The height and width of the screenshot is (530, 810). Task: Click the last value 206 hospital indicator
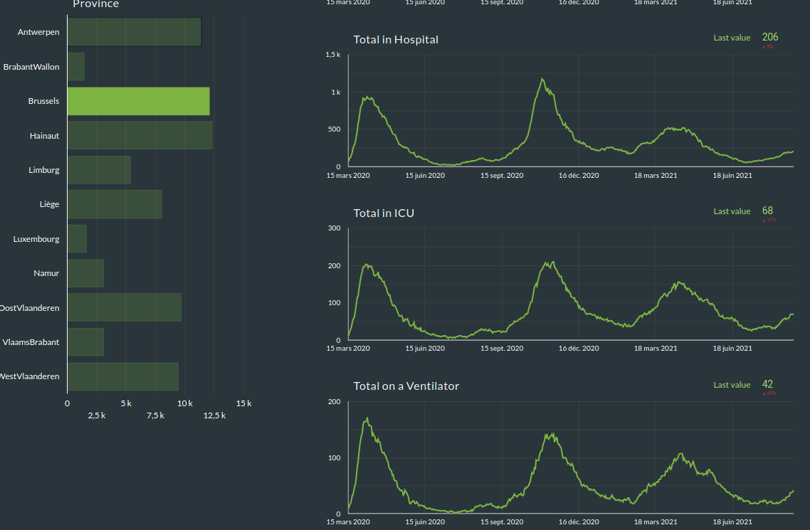click(769, 37)
